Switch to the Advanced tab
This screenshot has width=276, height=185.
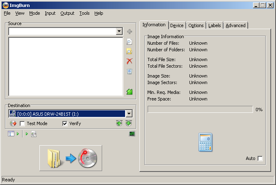pos(235,25)
